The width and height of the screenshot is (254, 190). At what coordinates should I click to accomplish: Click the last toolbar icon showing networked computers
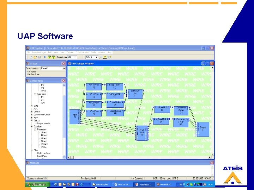point(109,57)
